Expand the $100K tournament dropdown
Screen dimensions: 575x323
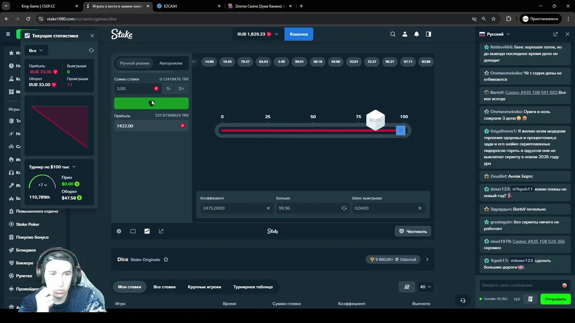pos(53,167)
